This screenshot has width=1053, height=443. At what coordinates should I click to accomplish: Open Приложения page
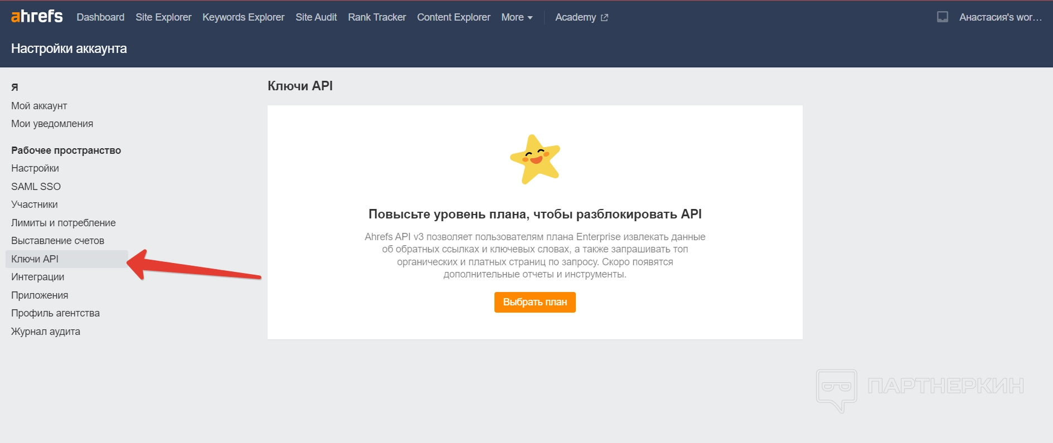click(x=40, y=295)
